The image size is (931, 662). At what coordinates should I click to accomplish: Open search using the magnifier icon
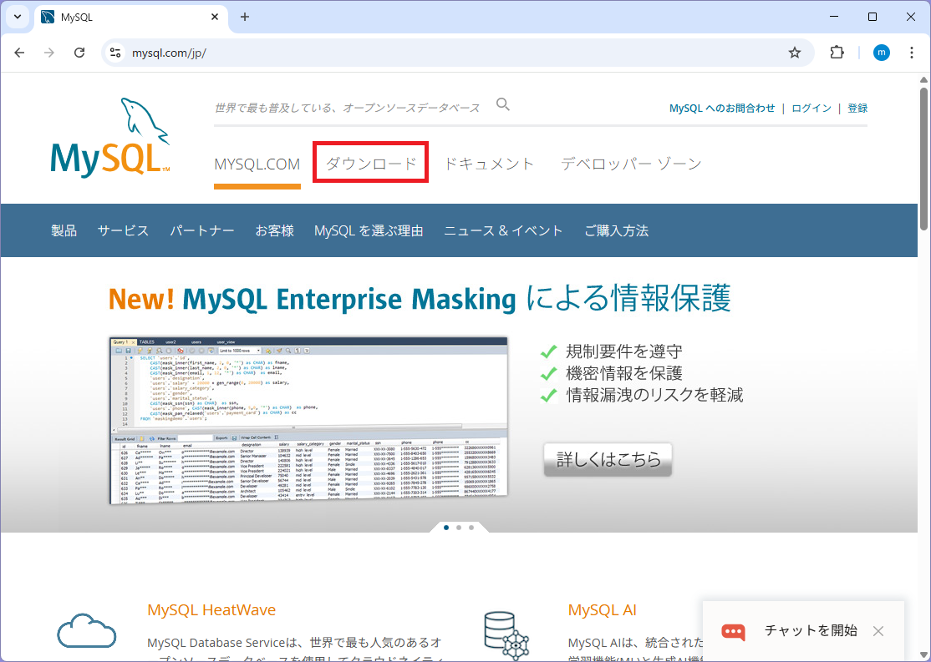(502, 104)
